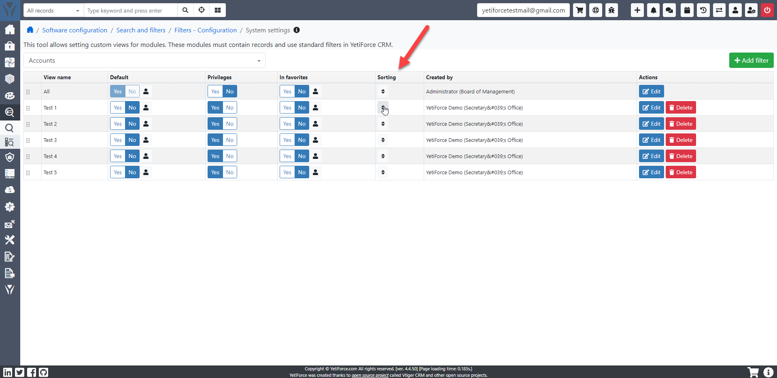Open the notifications bell icon

tap(653, 10)
